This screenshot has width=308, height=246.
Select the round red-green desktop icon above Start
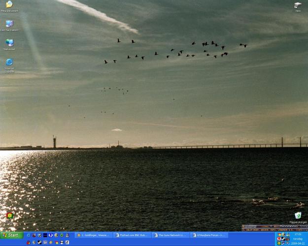point(9,215)
